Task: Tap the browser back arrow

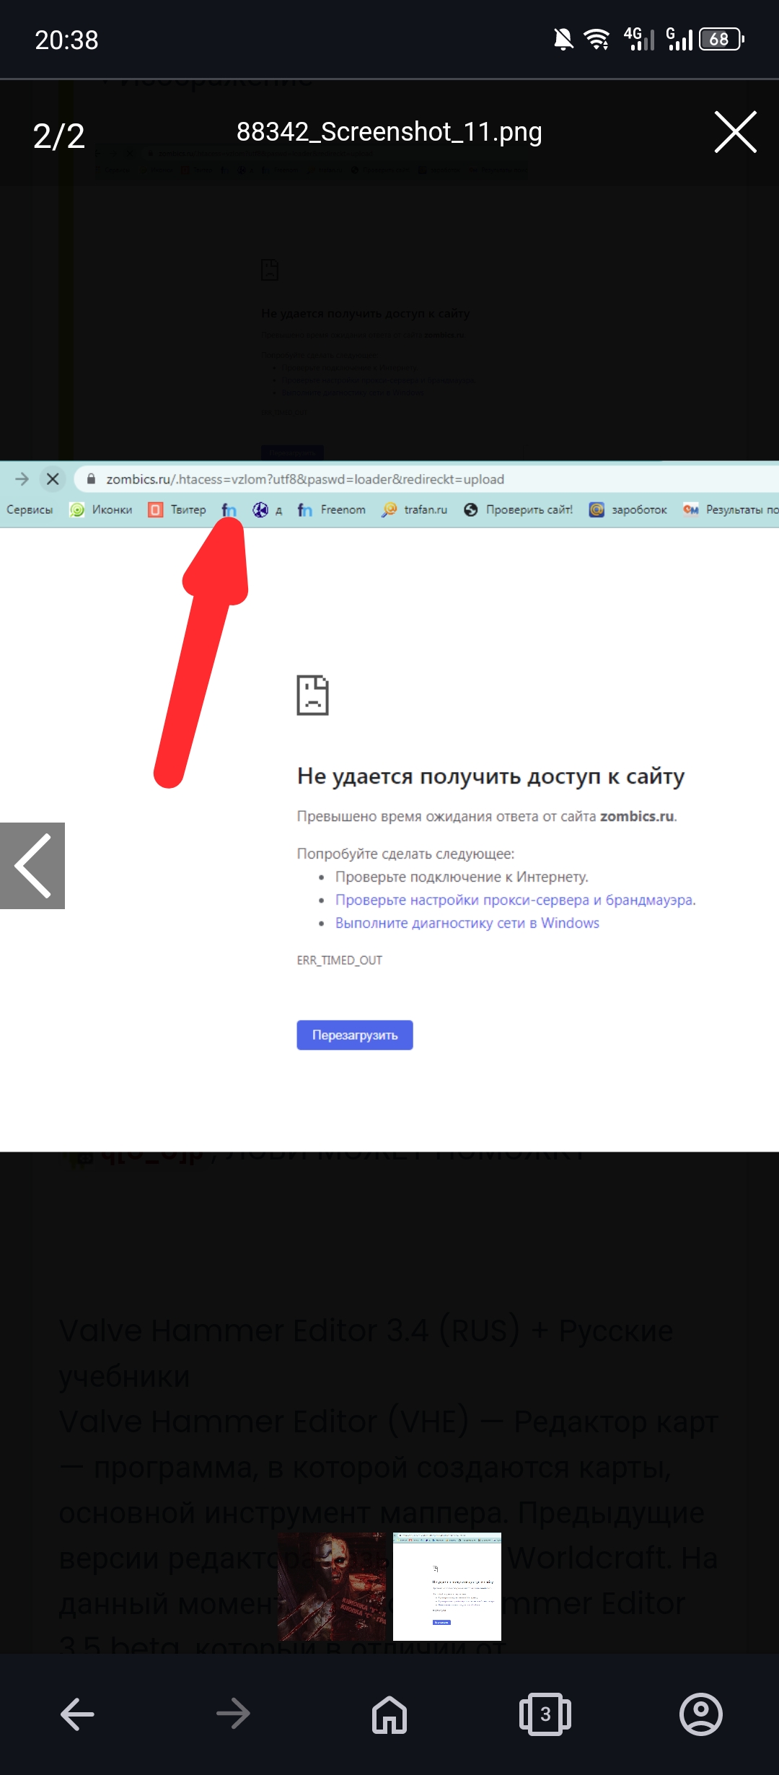Action: 77,1714
